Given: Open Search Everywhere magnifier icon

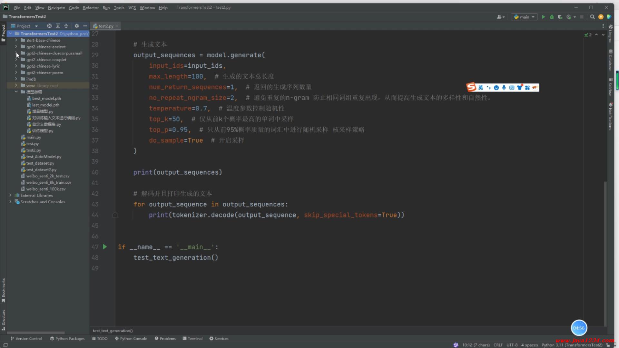Looking at the screenshot, I should point(592,17).
